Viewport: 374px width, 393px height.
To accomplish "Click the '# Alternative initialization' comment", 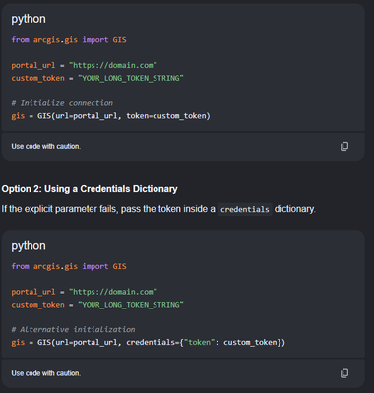I will tap(73, 329).
